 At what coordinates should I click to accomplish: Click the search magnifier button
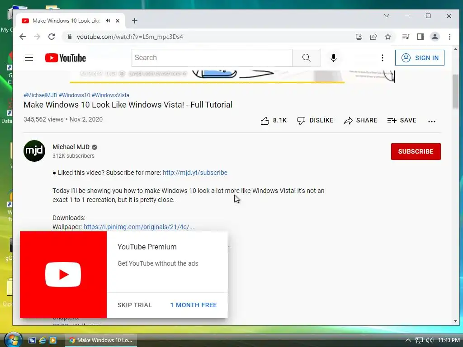307,58
